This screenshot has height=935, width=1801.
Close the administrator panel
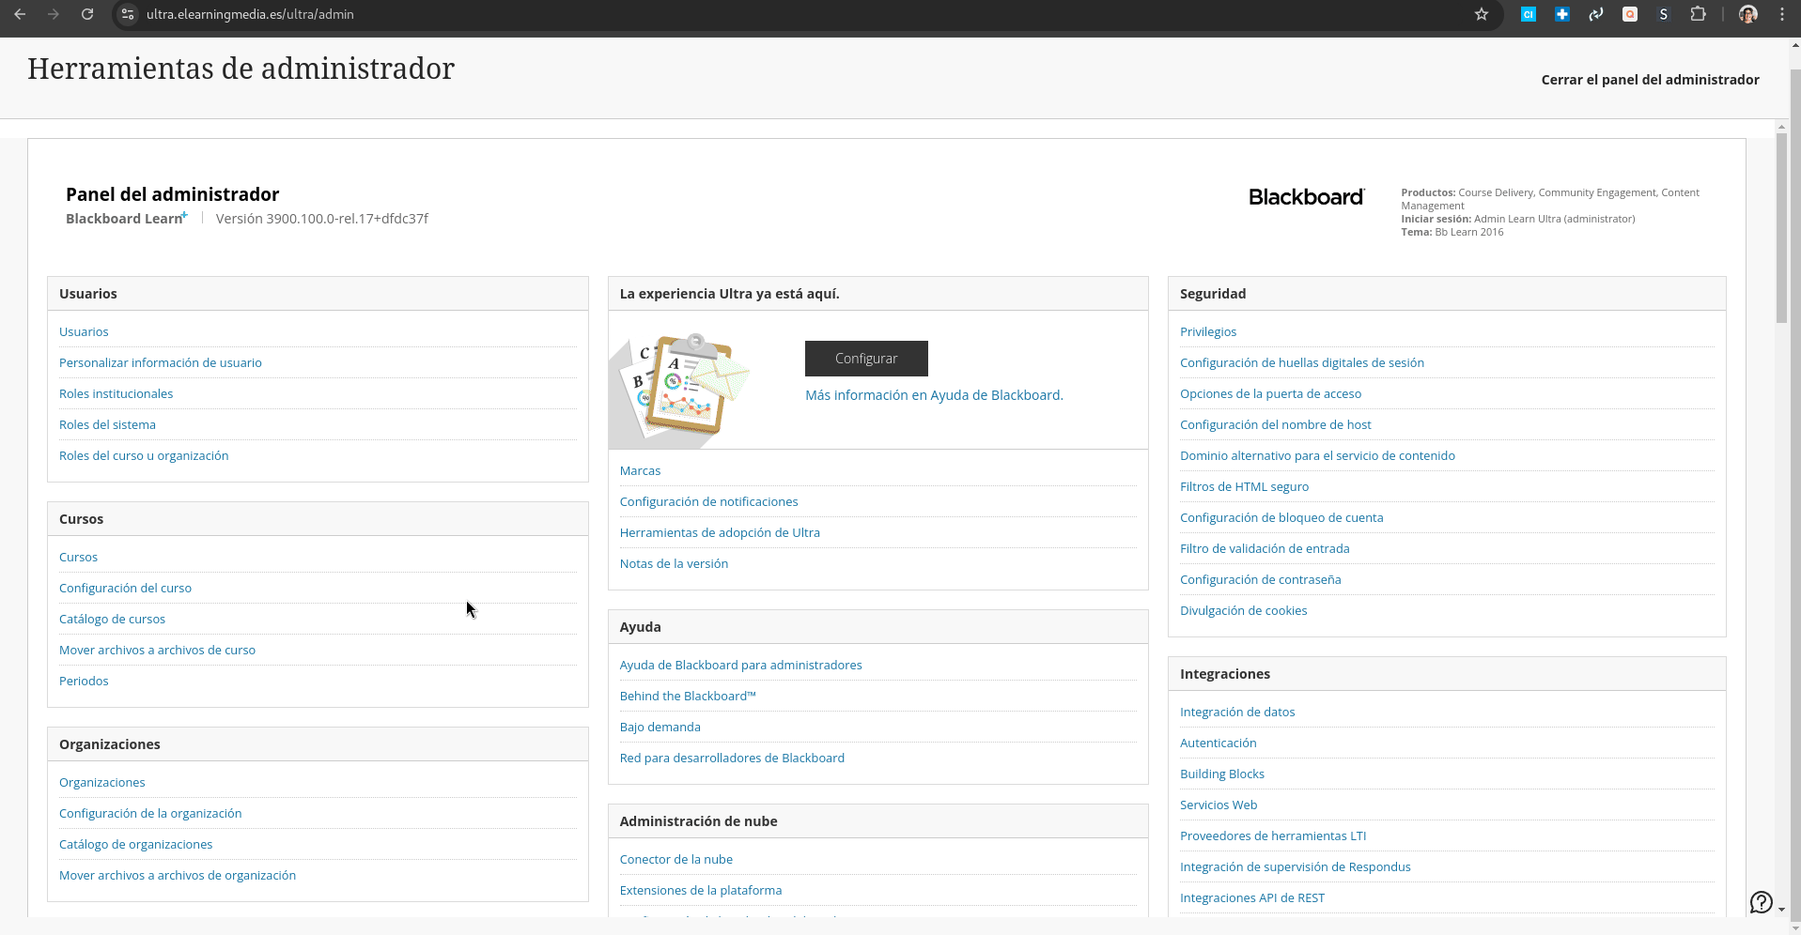1650,80
